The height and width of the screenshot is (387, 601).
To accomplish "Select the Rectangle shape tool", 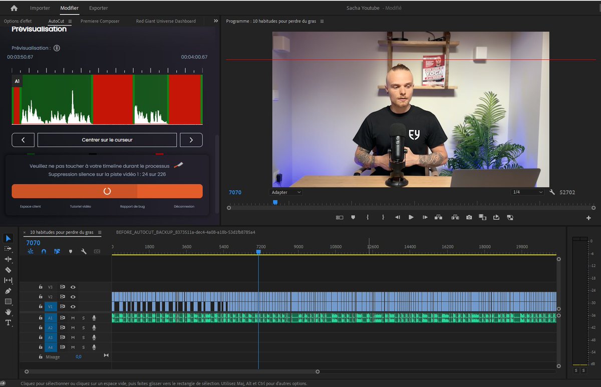I will pos(8,301).
